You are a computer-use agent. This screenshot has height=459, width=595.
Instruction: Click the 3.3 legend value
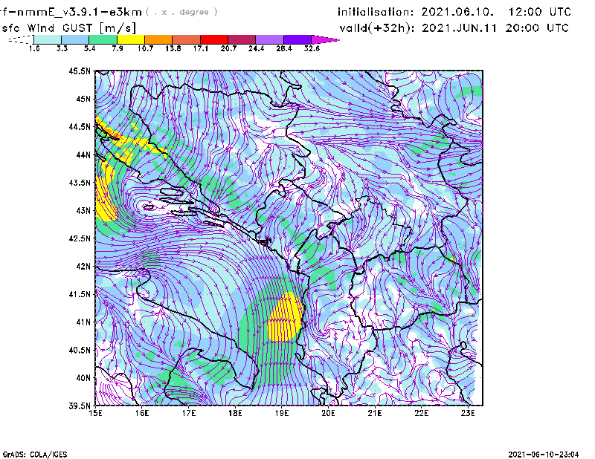(62, 48)
